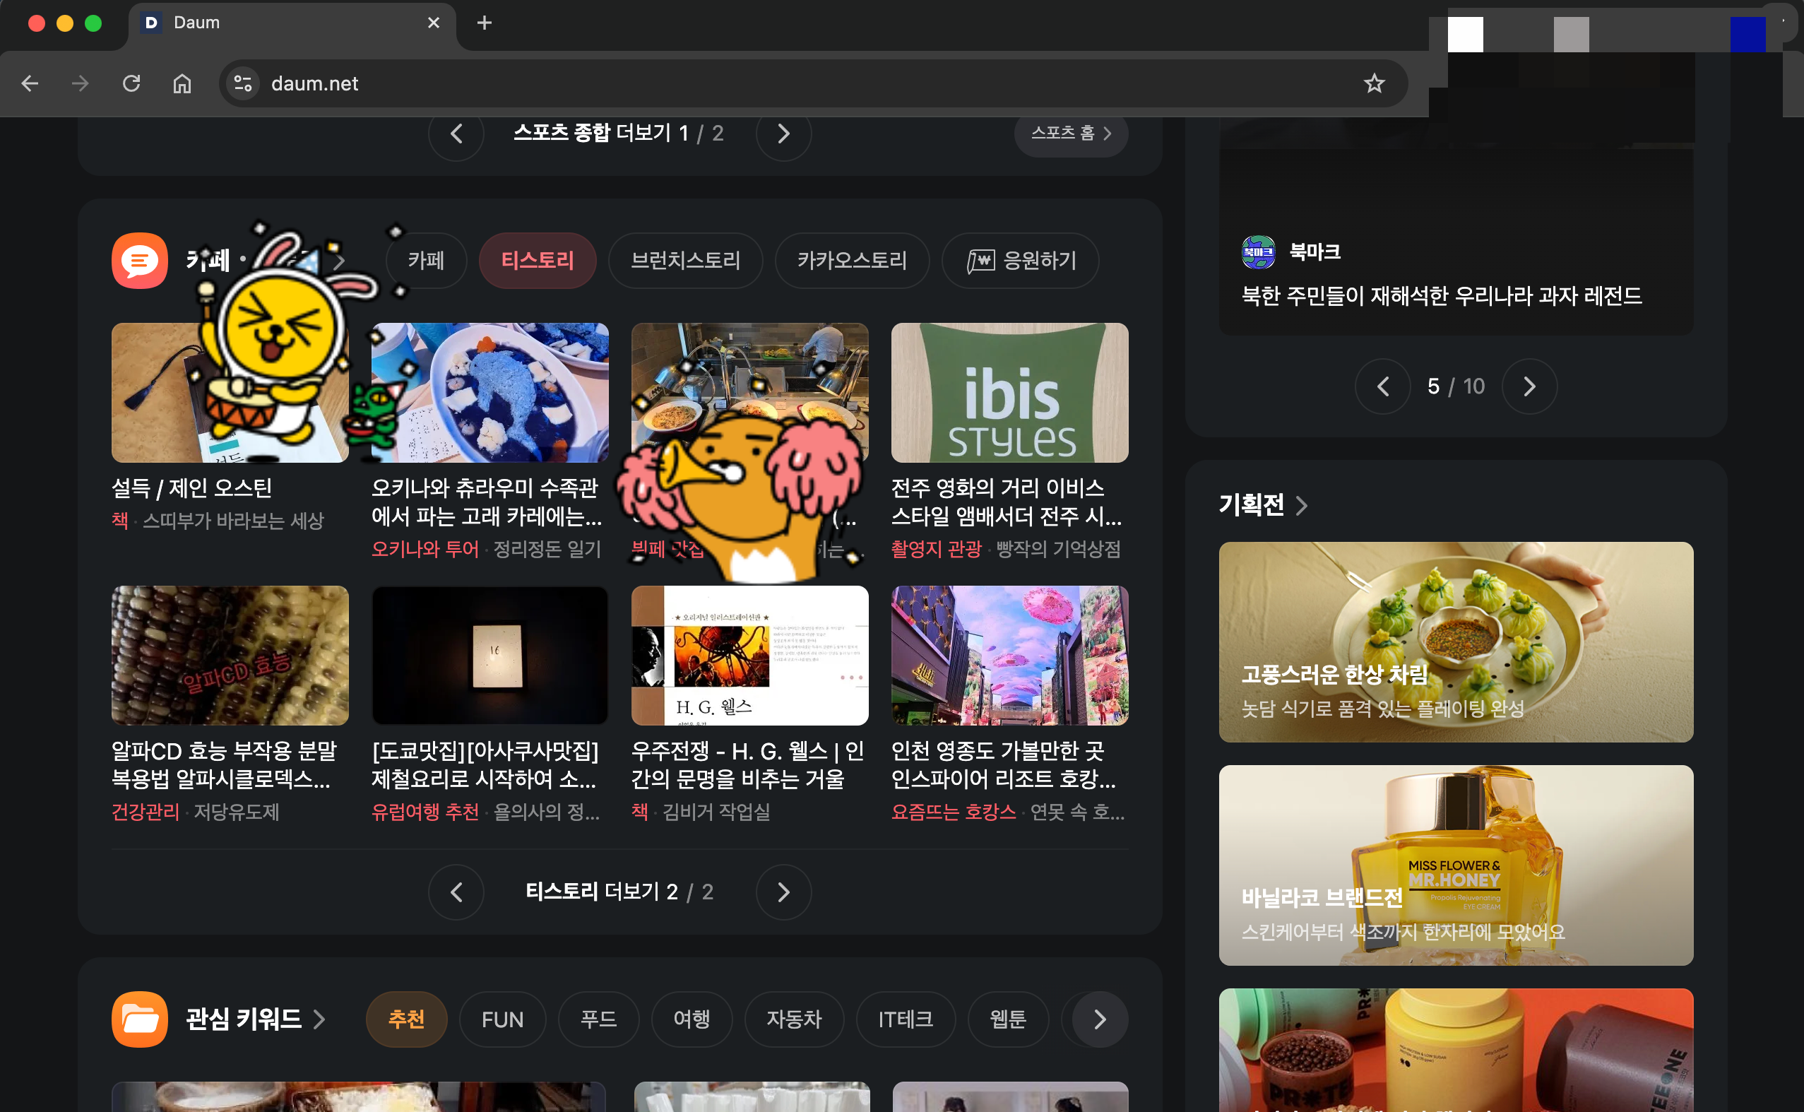The image size is (1804, 1112).
Task: Go to next 티스토리 더보기 page
Action: tap(783, 892)
